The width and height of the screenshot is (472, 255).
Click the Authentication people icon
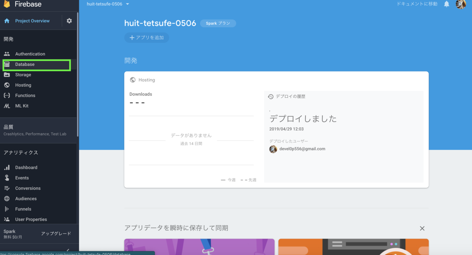coord(7,54)
